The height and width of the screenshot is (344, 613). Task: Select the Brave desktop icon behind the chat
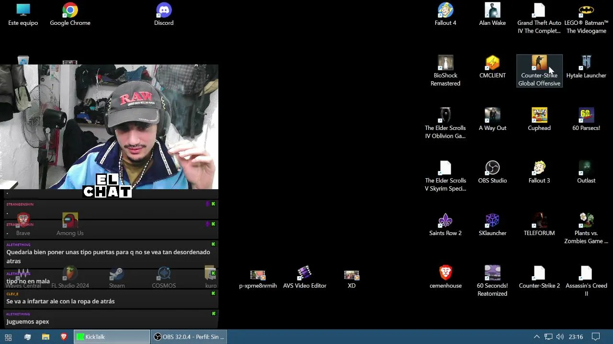(23, 225)
